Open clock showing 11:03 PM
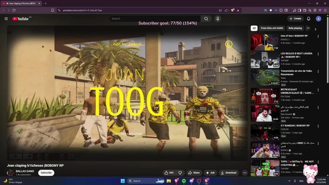The image size is (329, 185). pos(321,181)
